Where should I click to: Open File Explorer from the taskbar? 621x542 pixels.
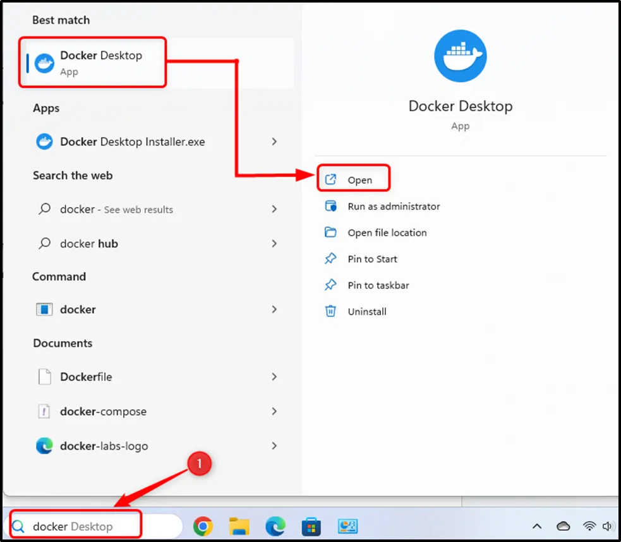click(x=239, y=526)
